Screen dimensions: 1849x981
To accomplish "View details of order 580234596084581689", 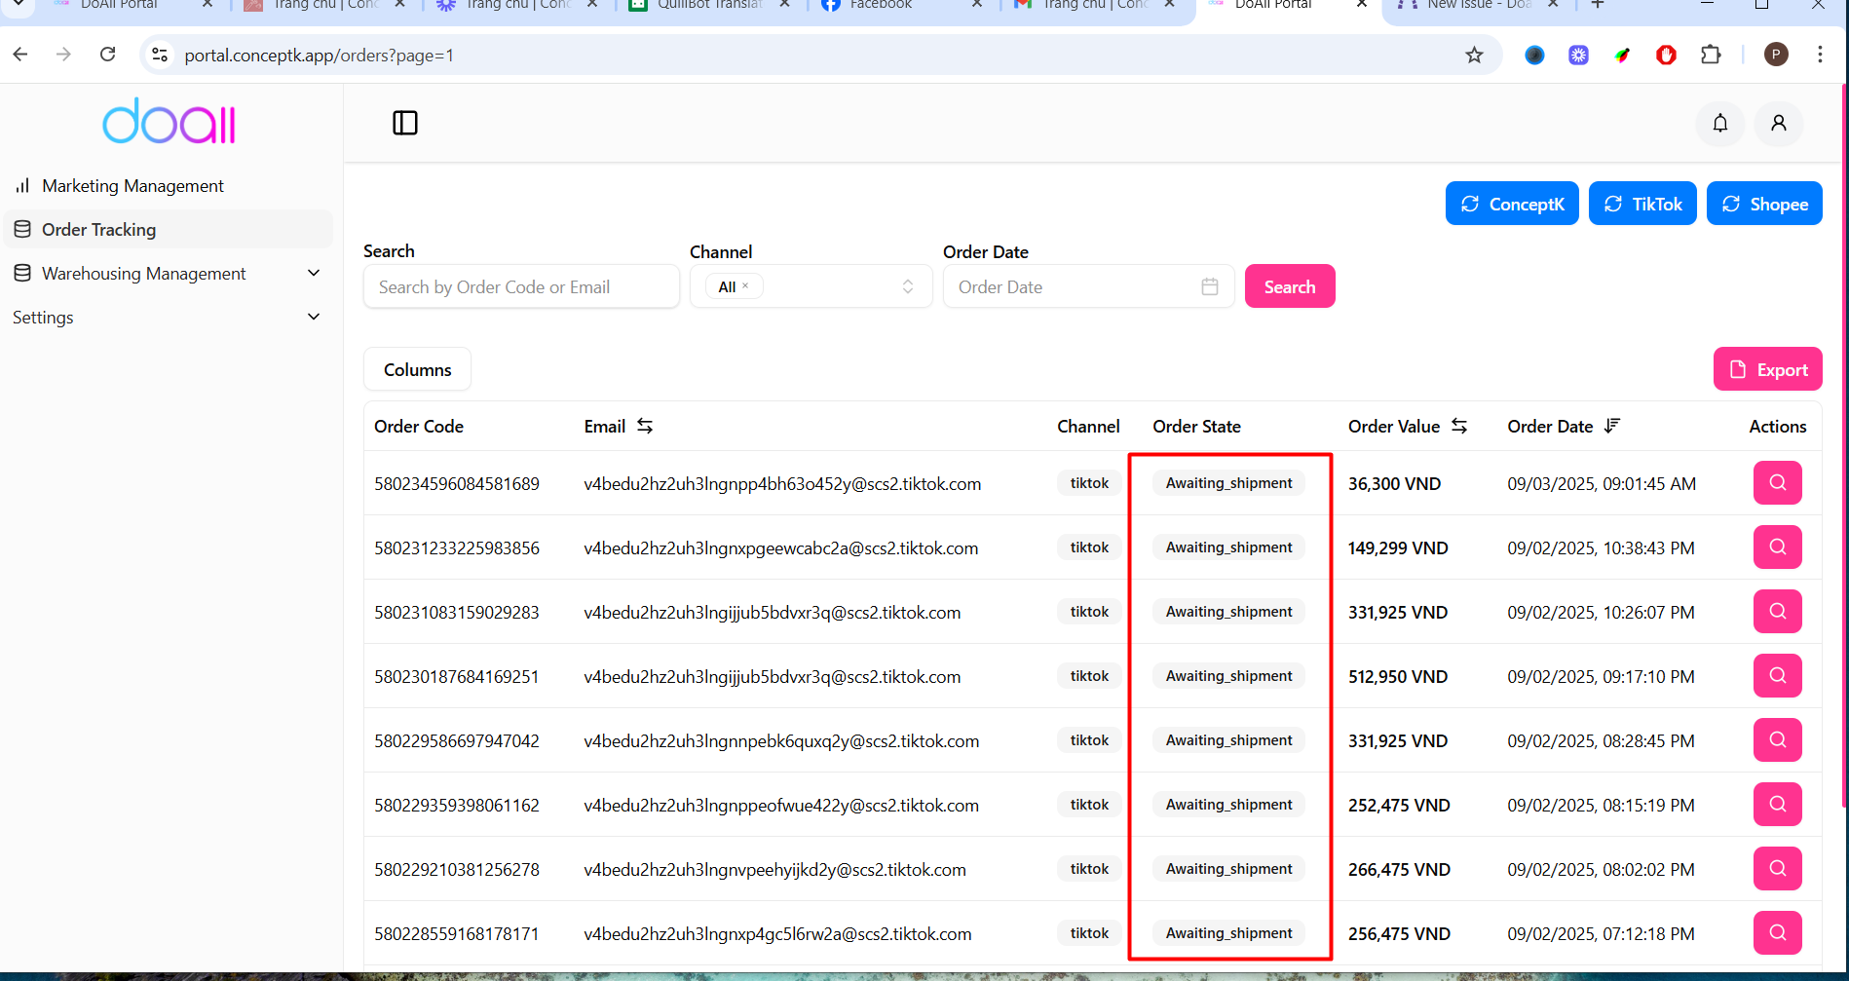I will pos(1777,483).
